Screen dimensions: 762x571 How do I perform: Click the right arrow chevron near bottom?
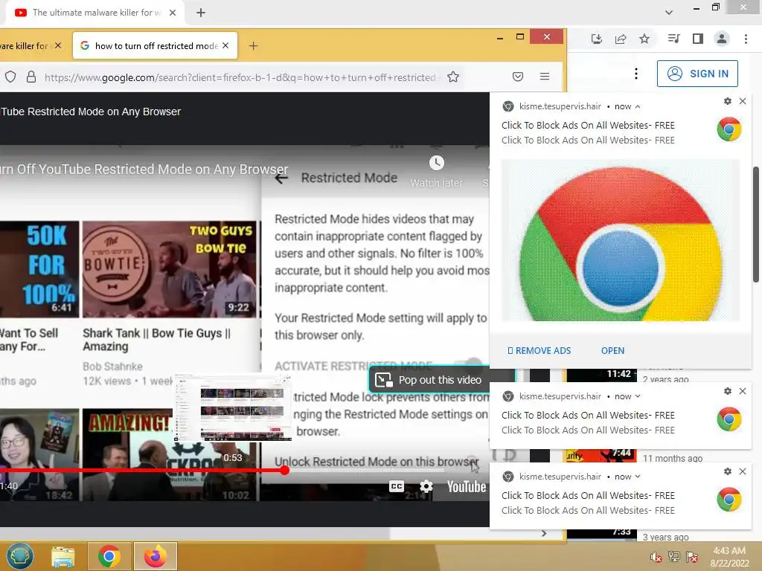(544, 533)
